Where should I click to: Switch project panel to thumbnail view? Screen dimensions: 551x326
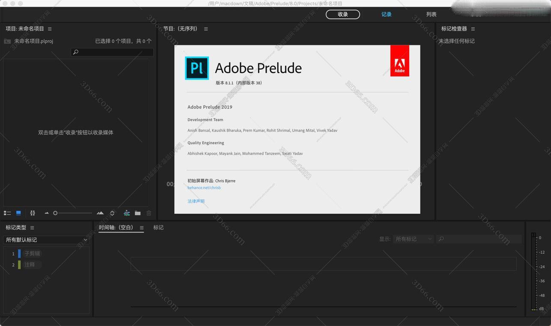tap(18, 213)
